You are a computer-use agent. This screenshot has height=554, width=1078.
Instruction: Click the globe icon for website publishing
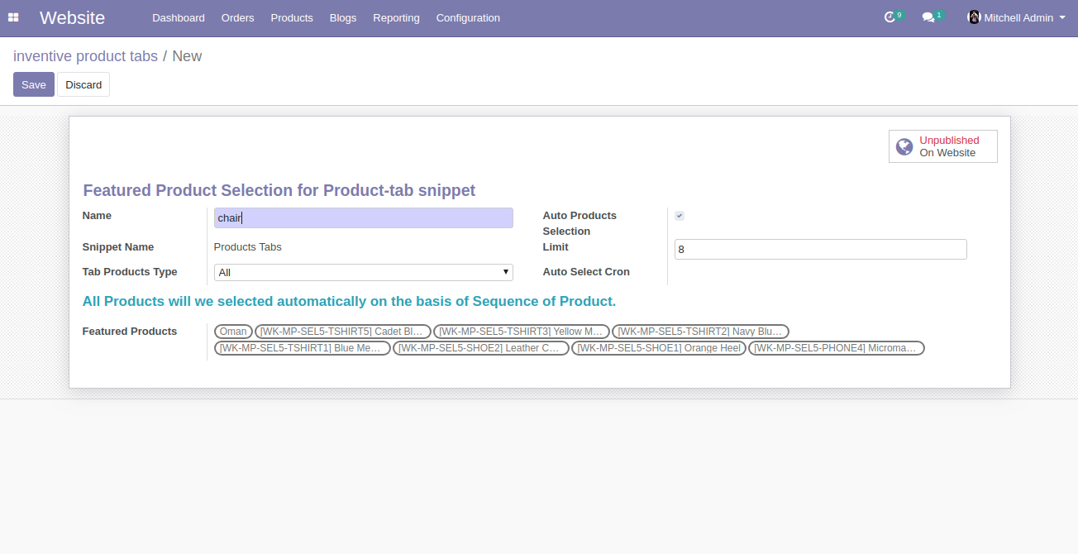click(904, 146)
